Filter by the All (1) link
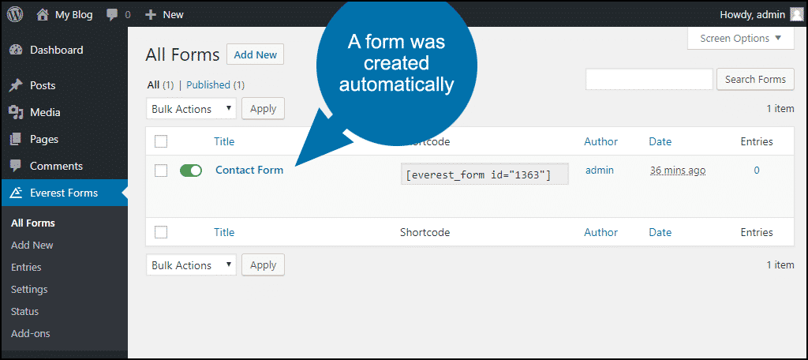808x360 pixels. coord(160,84)
